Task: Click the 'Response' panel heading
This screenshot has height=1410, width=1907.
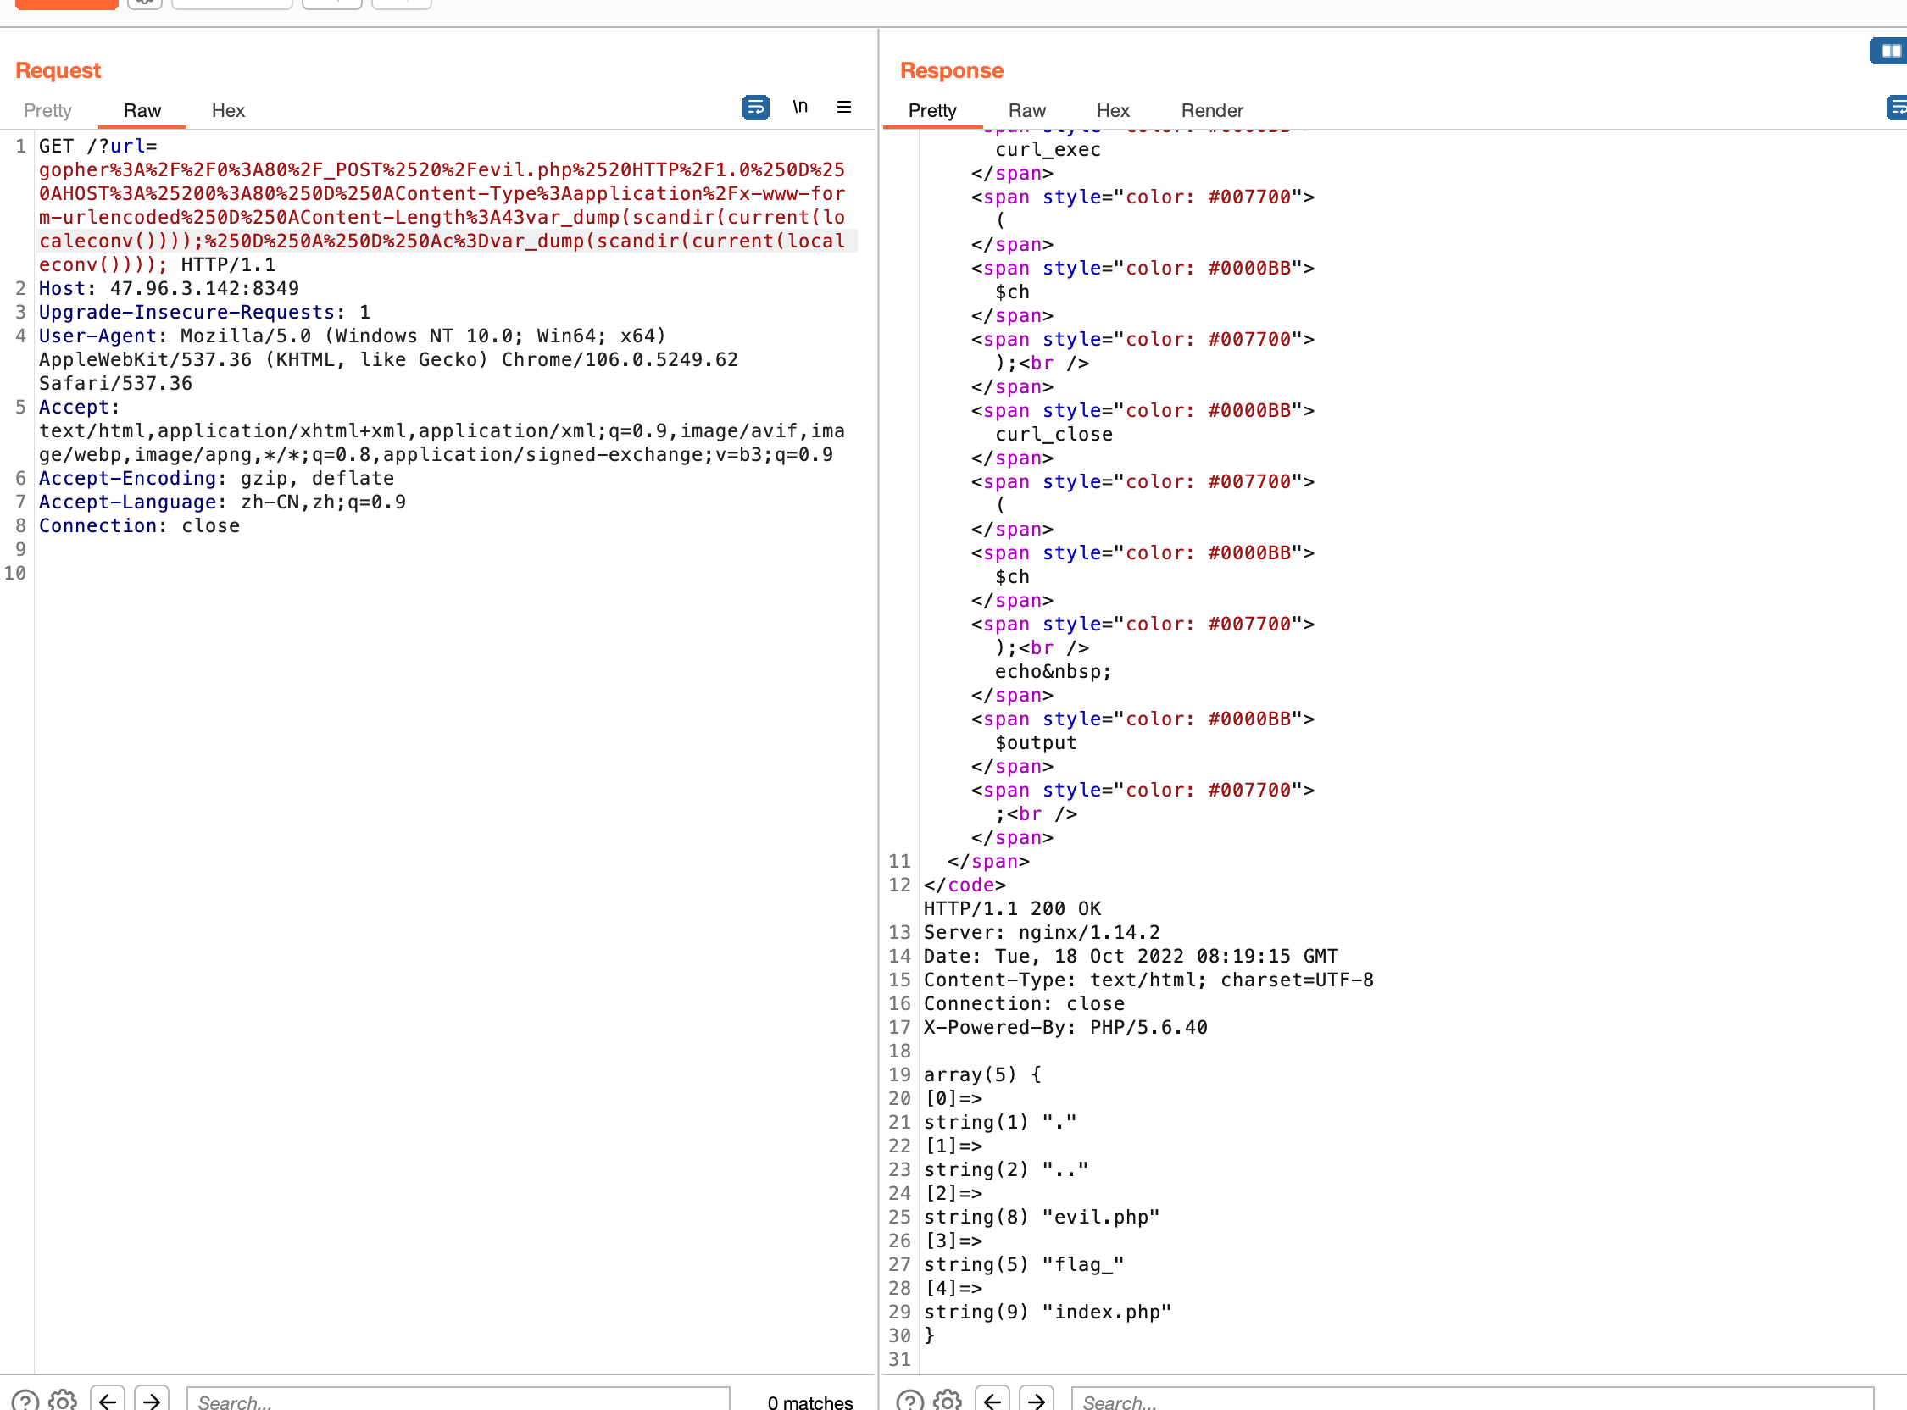Action: pos(952,70)
